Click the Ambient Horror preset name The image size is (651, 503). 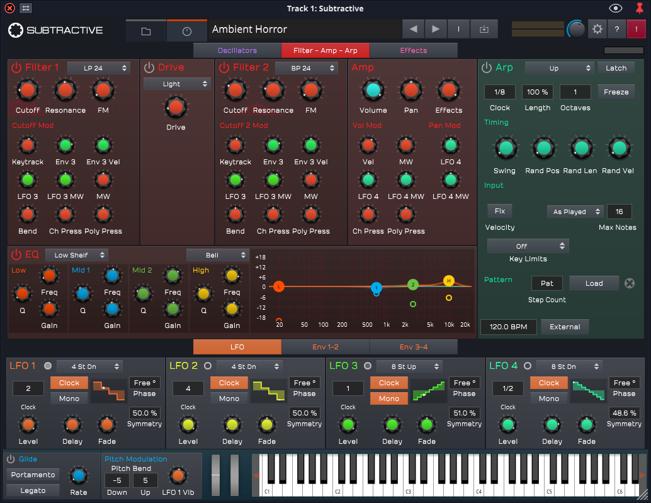point(249,29)
